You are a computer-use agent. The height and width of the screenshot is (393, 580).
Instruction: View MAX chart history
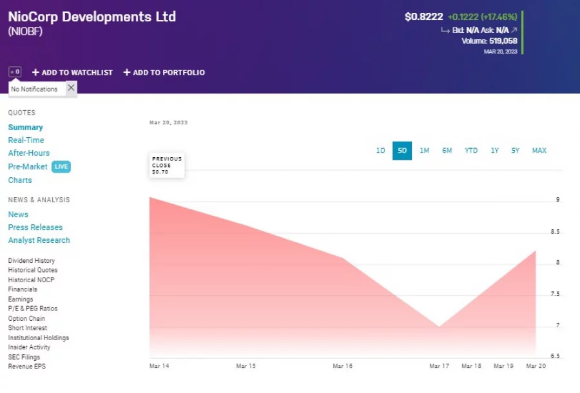(x=539, y=150)
